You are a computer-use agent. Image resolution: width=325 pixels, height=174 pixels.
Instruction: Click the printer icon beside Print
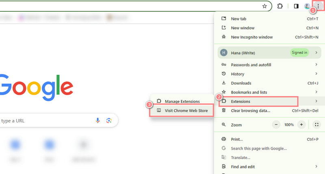point(224,139)
